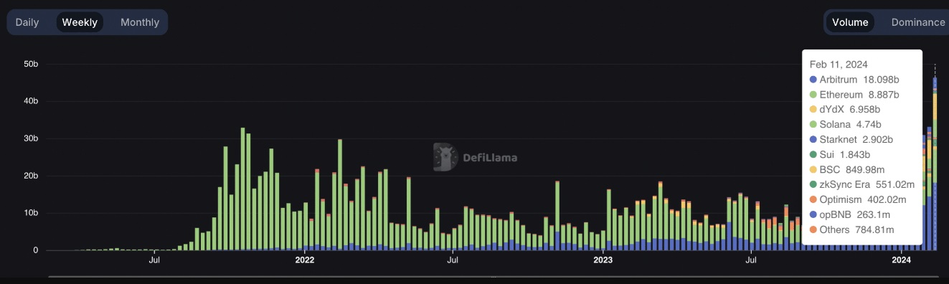Click the 30b y-axis label

pyautogui.click(x=31, y=138)
